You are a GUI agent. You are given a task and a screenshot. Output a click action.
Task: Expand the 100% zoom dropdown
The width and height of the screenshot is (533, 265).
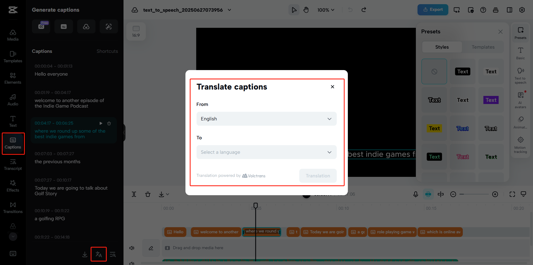pyautogui.click(x=326, y=10)
